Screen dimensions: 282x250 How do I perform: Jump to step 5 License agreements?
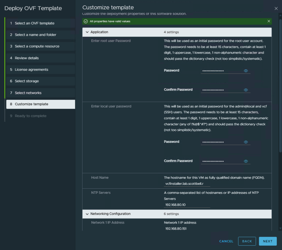31,70
